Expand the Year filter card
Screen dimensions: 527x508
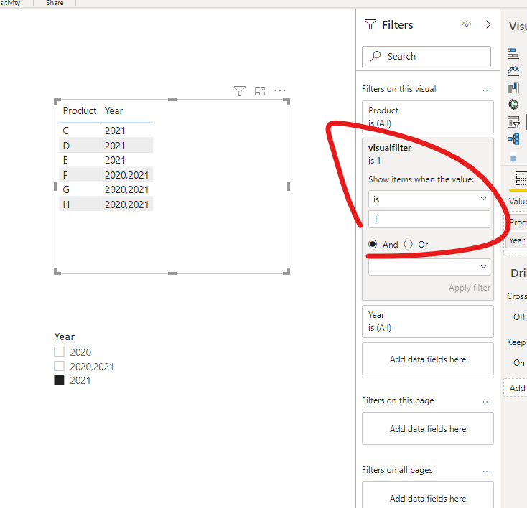(x=427, y=321)
